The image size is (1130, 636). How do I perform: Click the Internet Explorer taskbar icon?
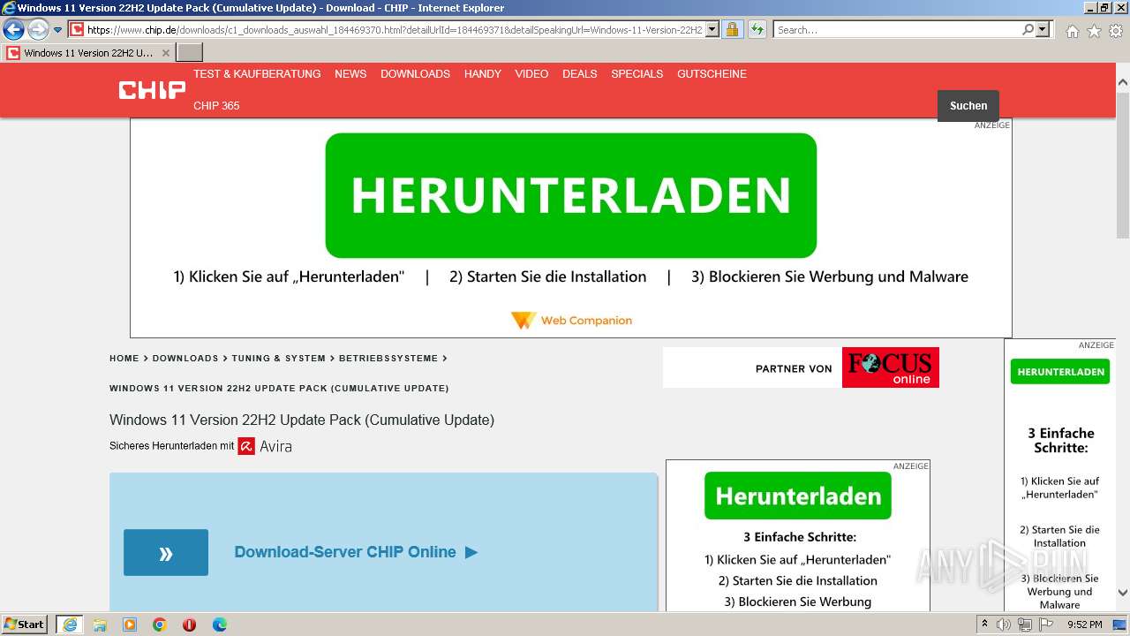70,625
